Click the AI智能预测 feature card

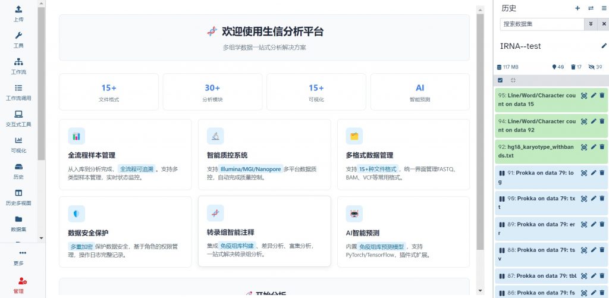click(x=403, y=231)
